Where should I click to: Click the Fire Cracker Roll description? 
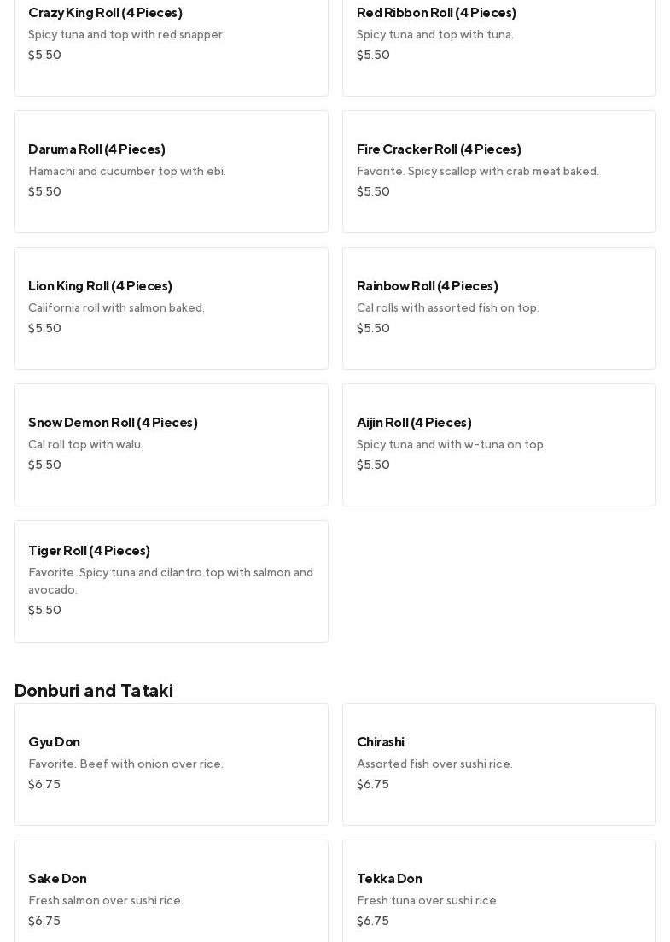click(478, 171)
